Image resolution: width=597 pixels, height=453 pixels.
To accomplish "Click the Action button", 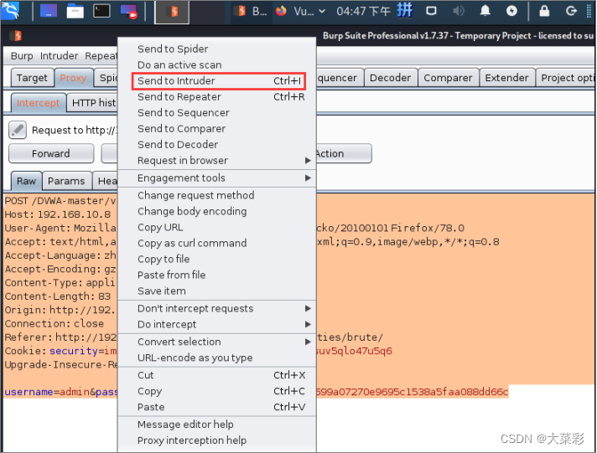I will point(343,154).
